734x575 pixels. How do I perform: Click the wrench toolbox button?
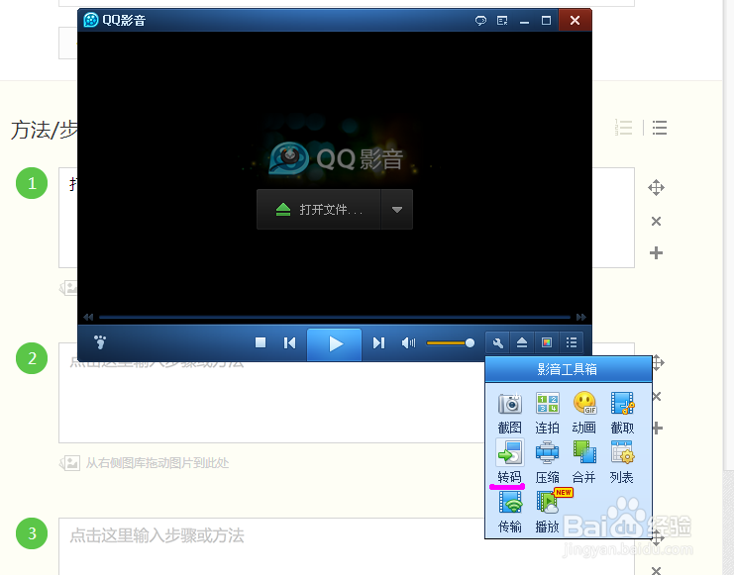[x=498, y=343]
